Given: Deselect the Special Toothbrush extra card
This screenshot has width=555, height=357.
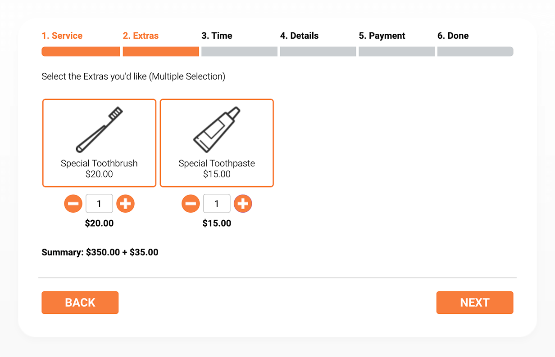Looking at the screenshot, I should pos(99,143).
